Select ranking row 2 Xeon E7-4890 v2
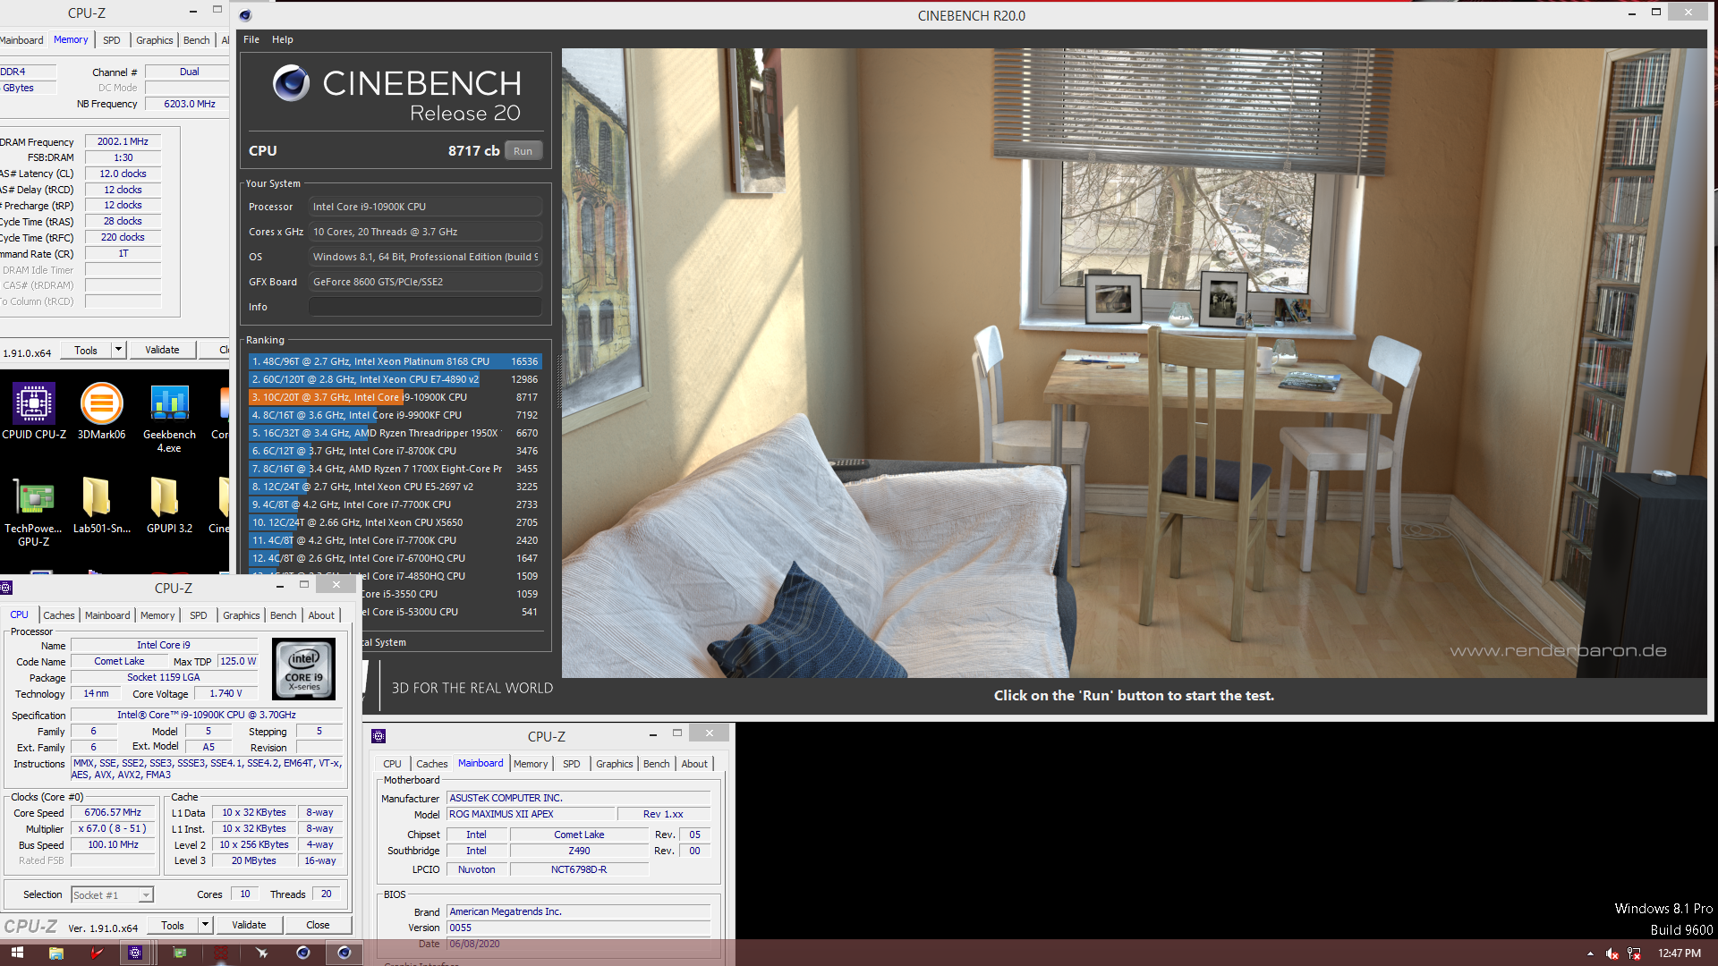The height and width of the screenshot is (966, 1718). (395, 379)
